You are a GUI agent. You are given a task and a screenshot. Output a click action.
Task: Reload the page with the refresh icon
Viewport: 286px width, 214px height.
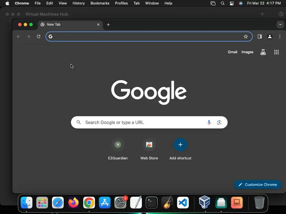tap(39, 37)
